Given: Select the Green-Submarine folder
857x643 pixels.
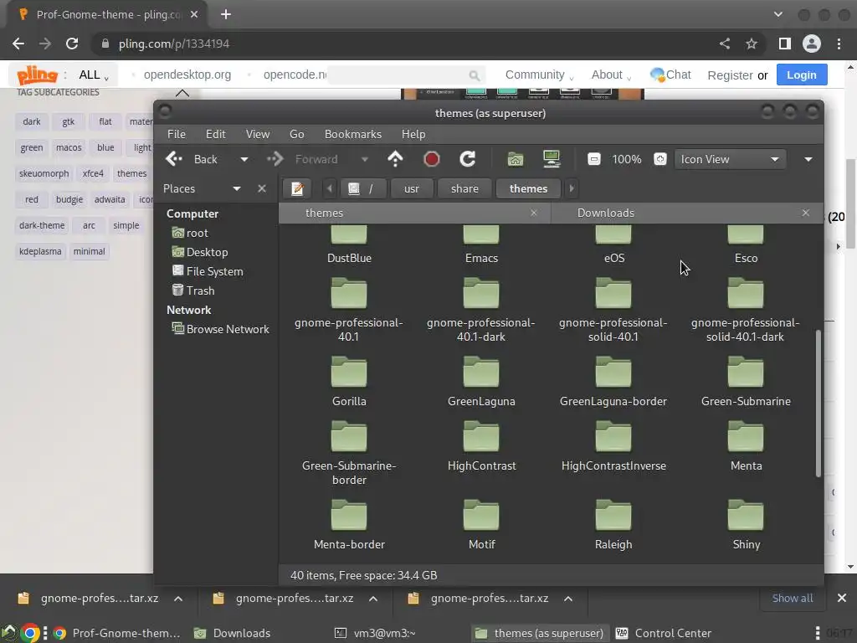Looking at the screenshot, I should click(746, 381).
